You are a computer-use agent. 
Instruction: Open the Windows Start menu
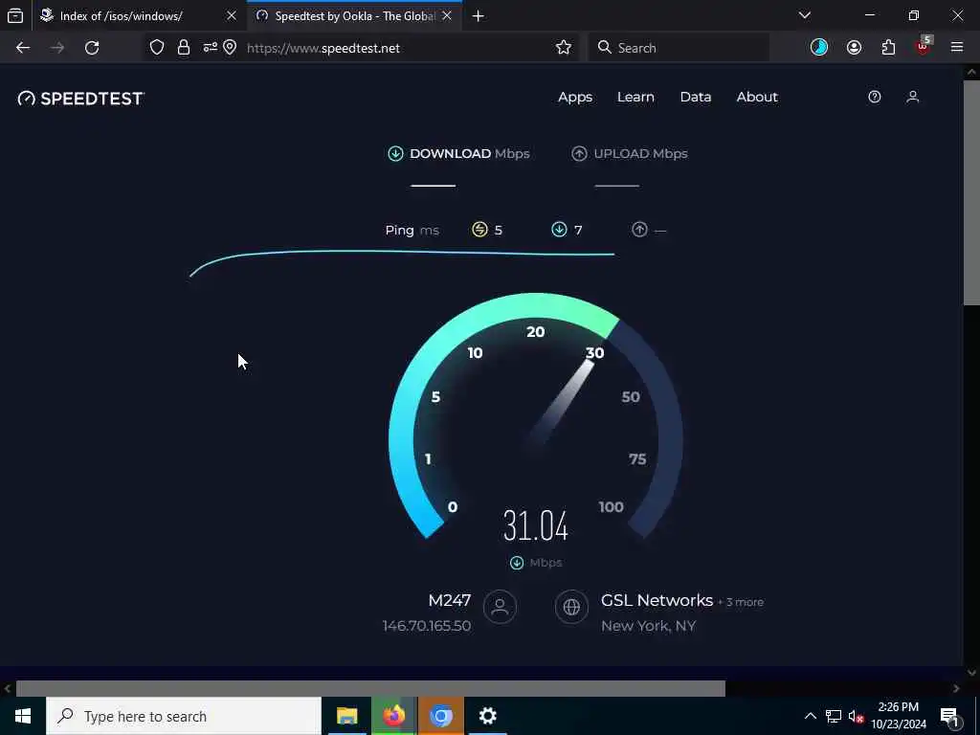[x=23, y=716]
